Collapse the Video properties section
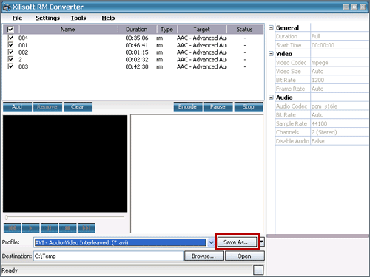The image size is (370, 277). [x=271, y=54]
